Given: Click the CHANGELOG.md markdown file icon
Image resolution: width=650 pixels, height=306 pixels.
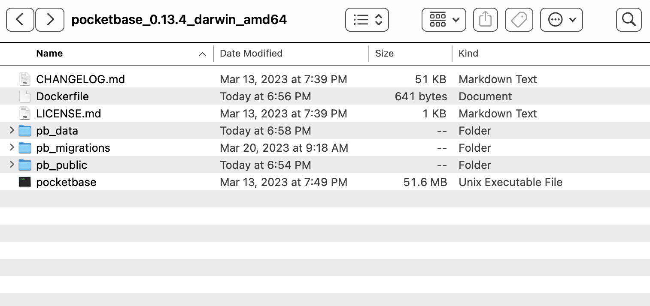Looking at the screenshot, I should tap(24, 79).
